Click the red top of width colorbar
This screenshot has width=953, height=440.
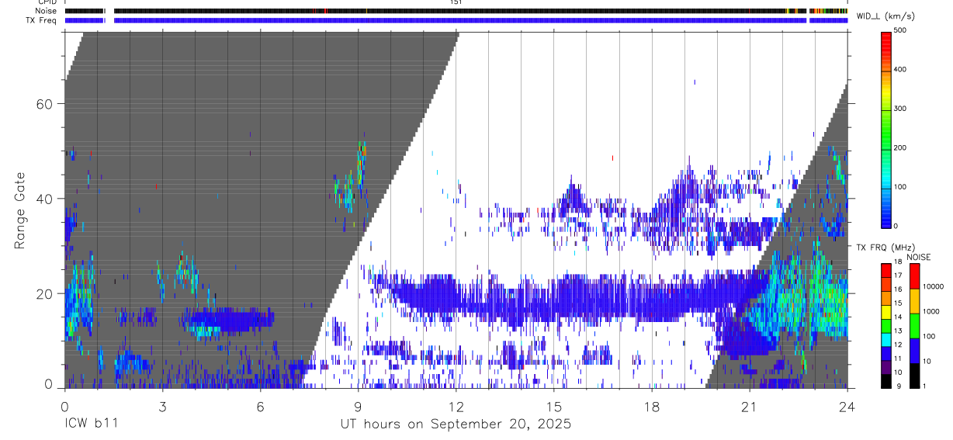coord(886,43)
